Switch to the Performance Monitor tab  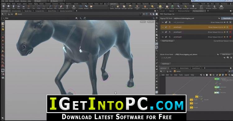[x=184, y=11]
